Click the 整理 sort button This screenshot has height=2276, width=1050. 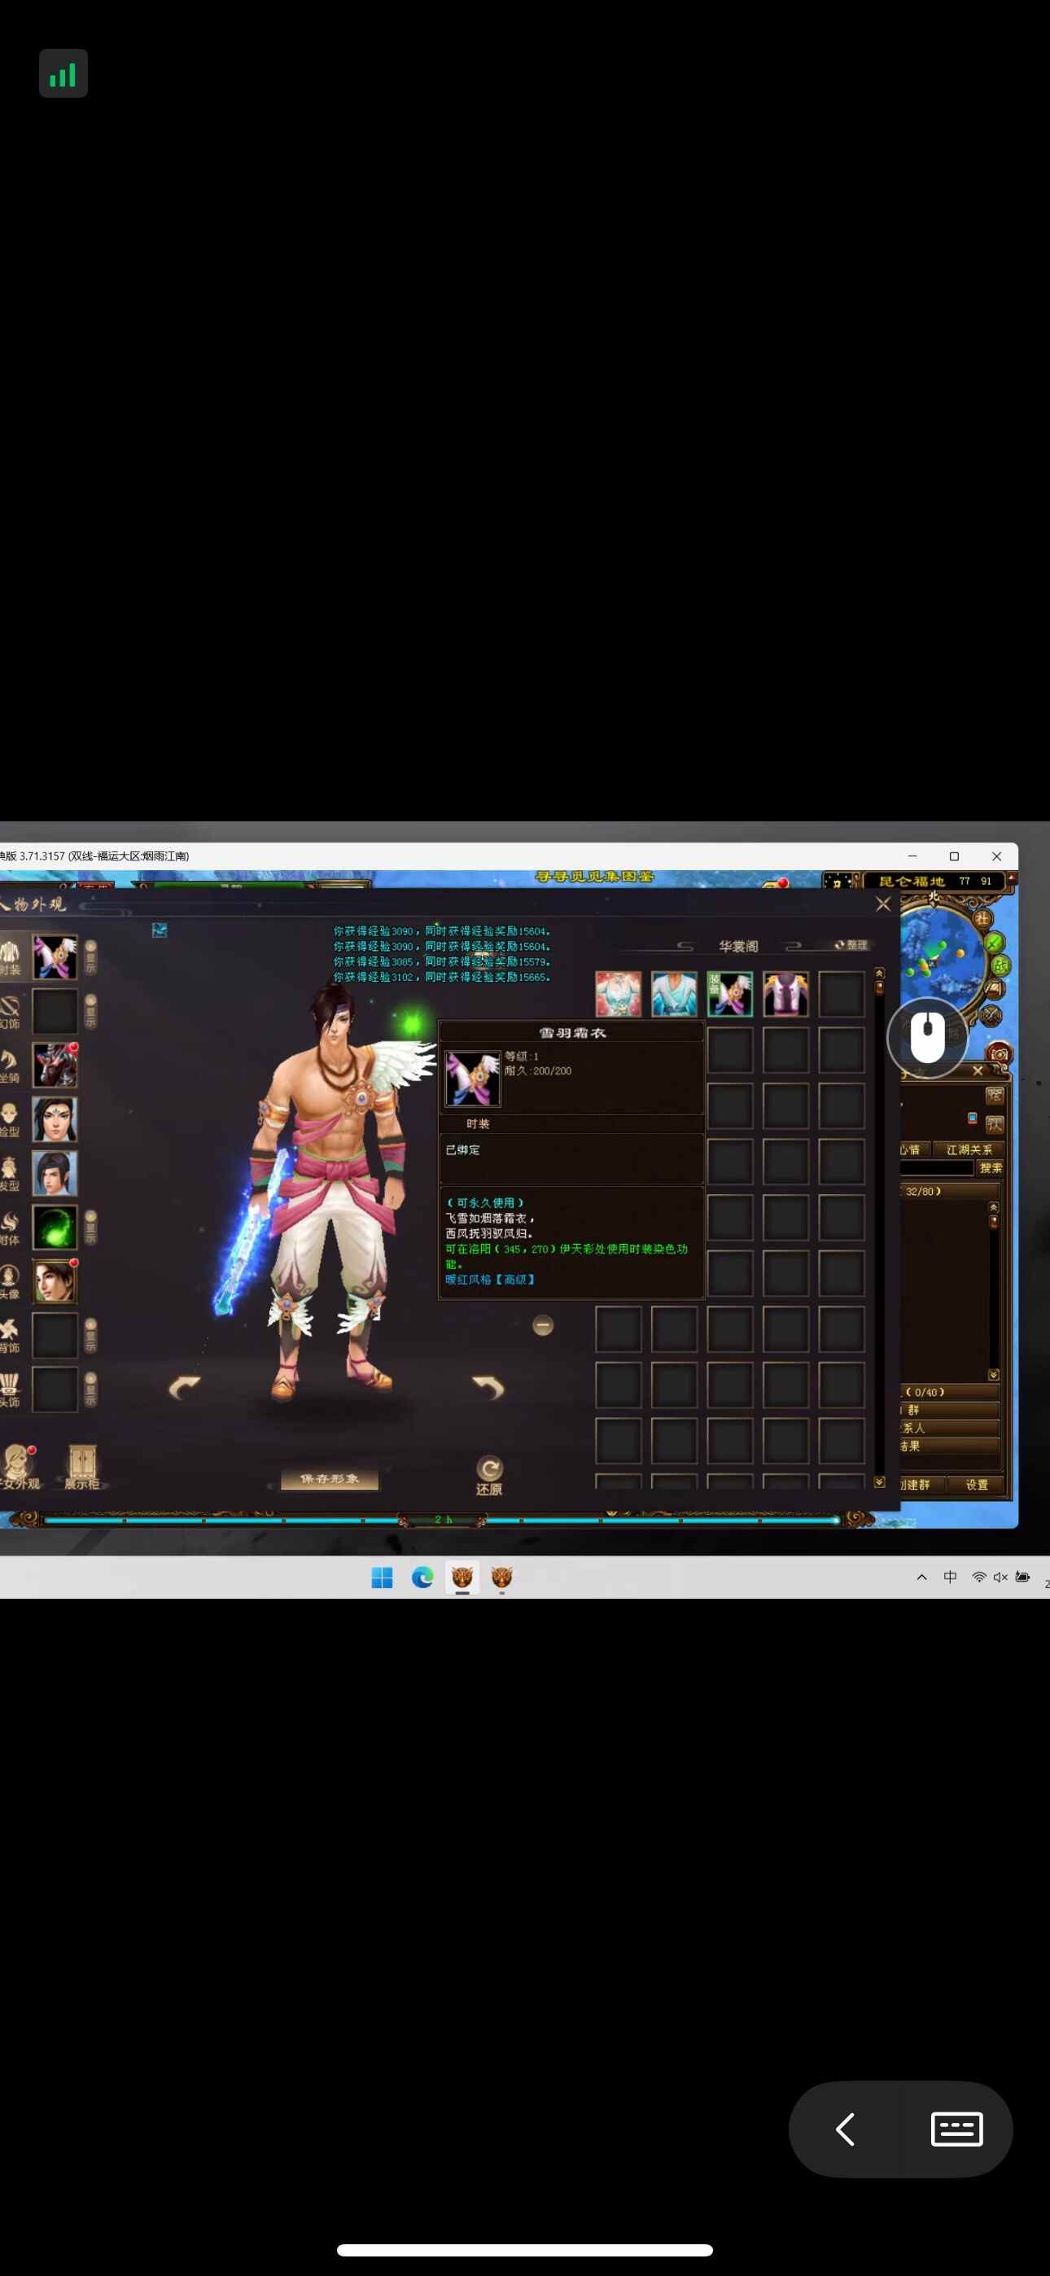[x=851, y=945]
